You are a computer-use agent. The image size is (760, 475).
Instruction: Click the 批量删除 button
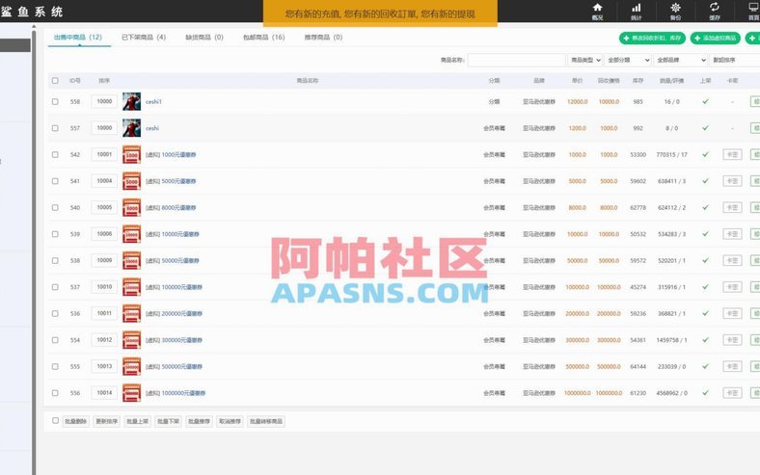[x=76, y=422]
